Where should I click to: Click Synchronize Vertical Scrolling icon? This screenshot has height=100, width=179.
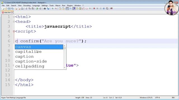point(60,9)
